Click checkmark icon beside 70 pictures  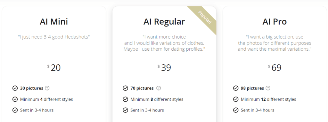point(125,88)
